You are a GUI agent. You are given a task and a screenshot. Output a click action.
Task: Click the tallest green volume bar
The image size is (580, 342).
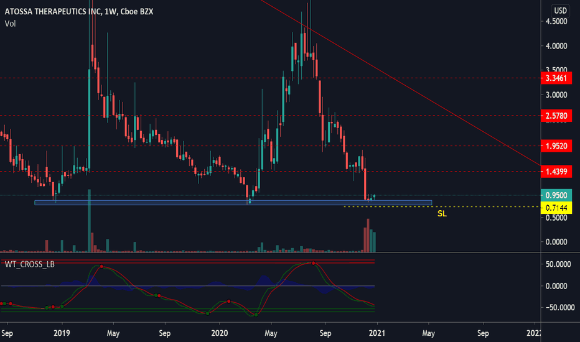tap(89, 221)
